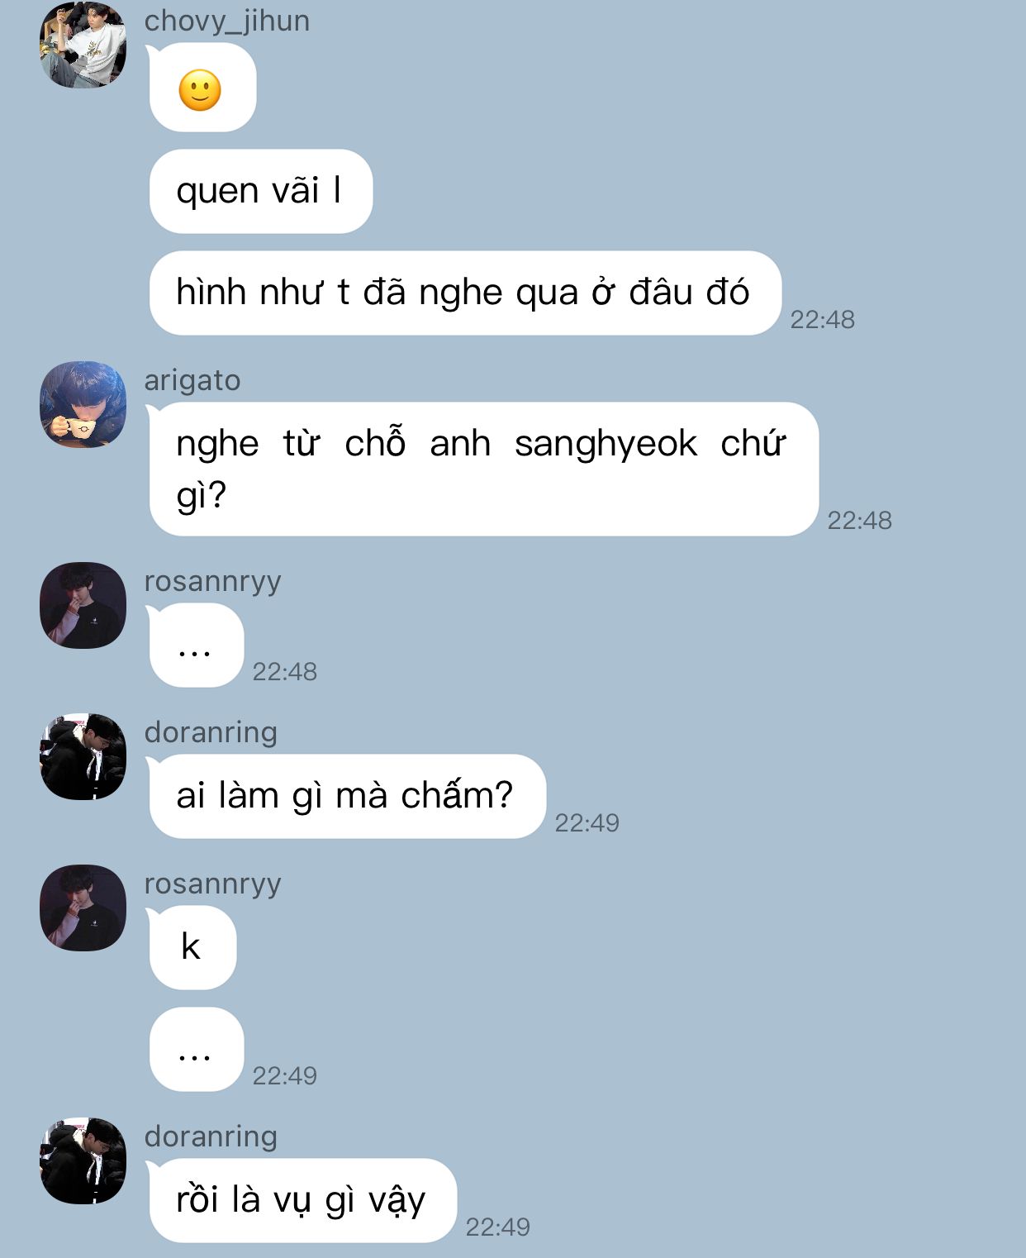
Task: Open first rosannryy avatar above the dots message
Action: pos(83,605)
